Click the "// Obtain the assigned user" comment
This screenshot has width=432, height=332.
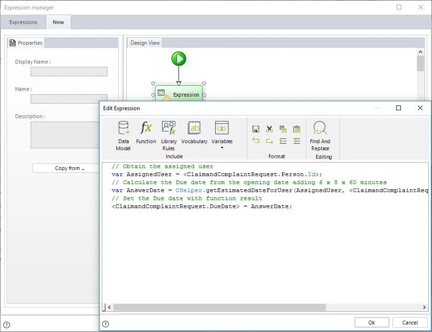[x=162, y=166]
